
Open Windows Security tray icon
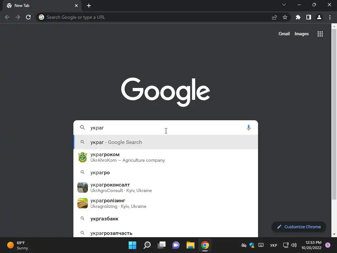coord(252,245)
